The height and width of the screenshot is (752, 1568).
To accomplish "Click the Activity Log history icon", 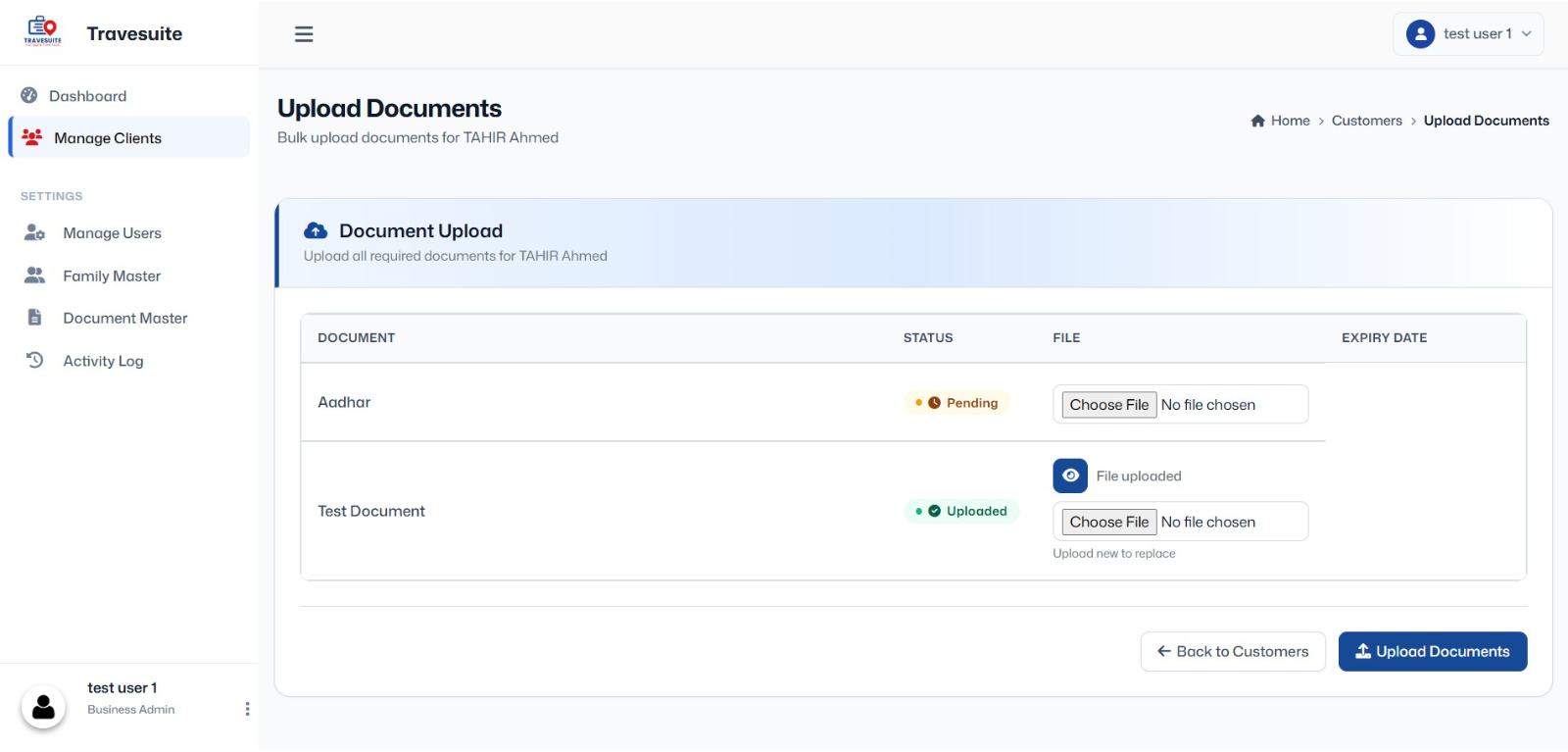I will coord(34,360).
